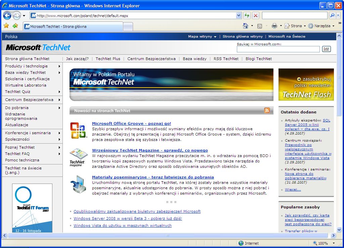The image size is (344, 248).
Task: Open the Strona (Page) menu
Action: point(295,26)
